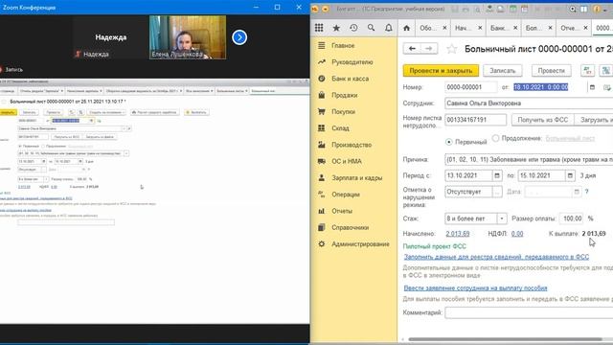Open the Справочники section

(x=350, y=227)
